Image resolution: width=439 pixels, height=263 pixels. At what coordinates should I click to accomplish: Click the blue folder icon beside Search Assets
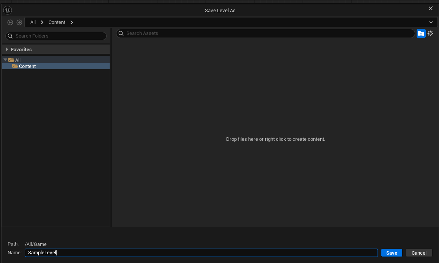point(421,33)
